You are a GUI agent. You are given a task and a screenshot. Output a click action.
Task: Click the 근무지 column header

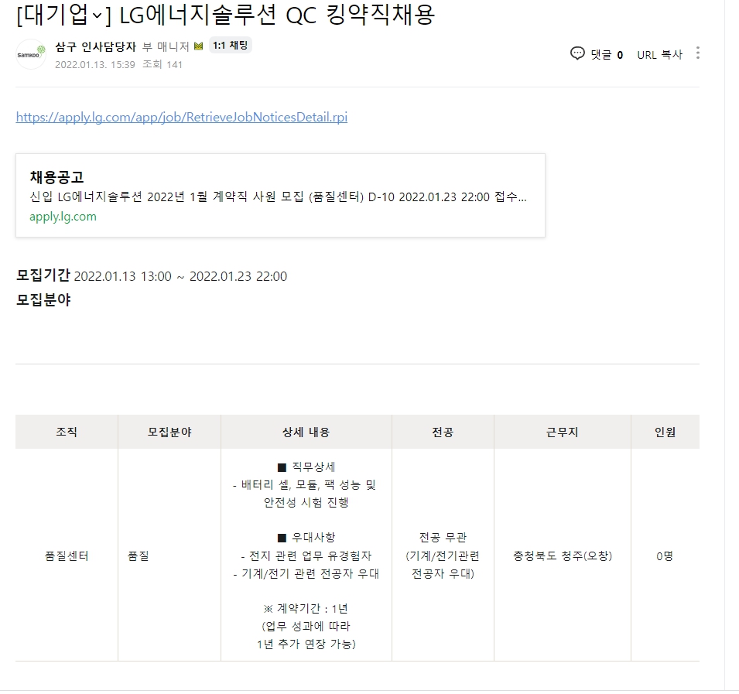(x=563, y=432)
